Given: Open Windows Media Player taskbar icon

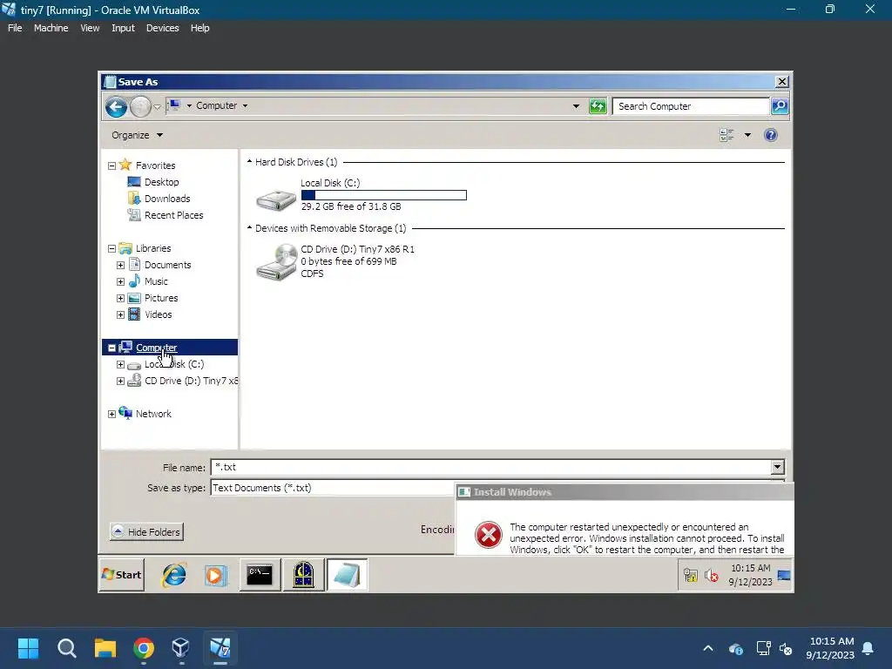Looking at the screenshot, I should click(216, 575).
